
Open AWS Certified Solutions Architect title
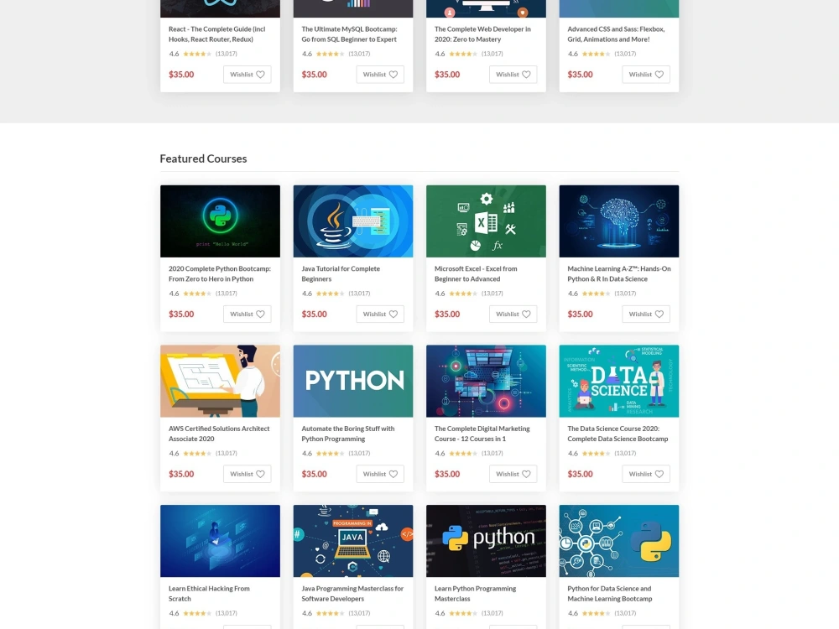point(219,434)
